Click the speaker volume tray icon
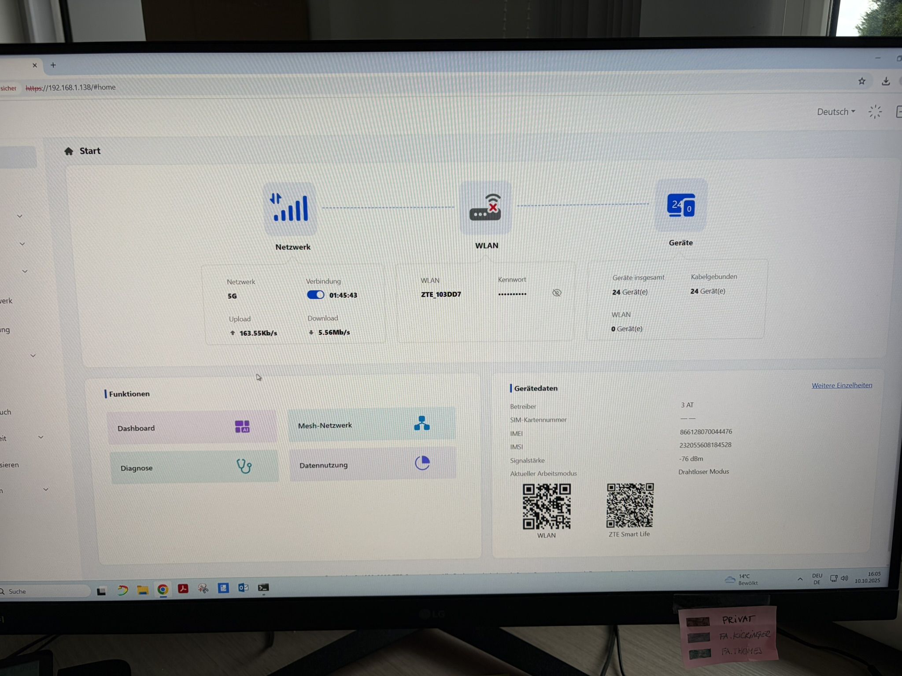 pyautogui.click(x=844, y=578)
